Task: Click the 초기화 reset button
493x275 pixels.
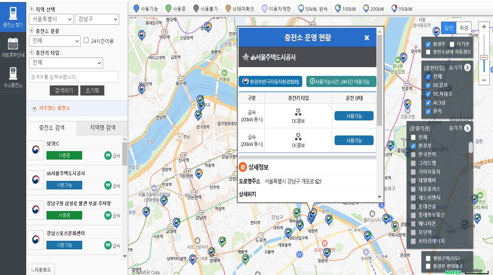Action: pyautogui.click(x=92, y=90)
